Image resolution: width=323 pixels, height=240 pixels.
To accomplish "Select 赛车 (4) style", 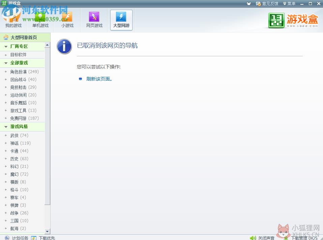I will [22, 198].
